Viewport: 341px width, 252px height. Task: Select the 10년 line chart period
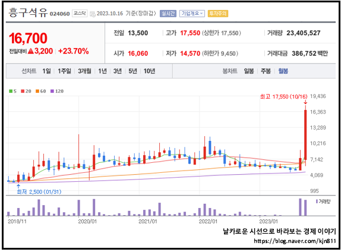[x=149, y=71]
